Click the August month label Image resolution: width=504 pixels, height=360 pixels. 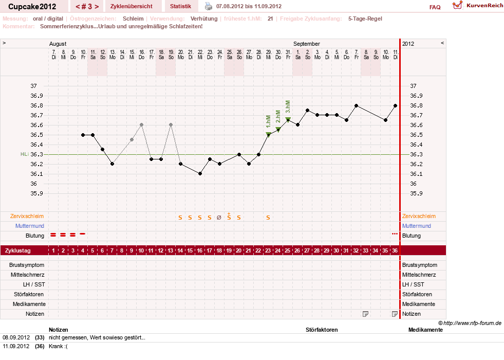pyautogui.click(x=58, y=44)
